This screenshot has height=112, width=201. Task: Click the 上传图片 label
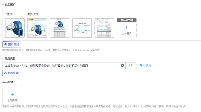(127, 34)
